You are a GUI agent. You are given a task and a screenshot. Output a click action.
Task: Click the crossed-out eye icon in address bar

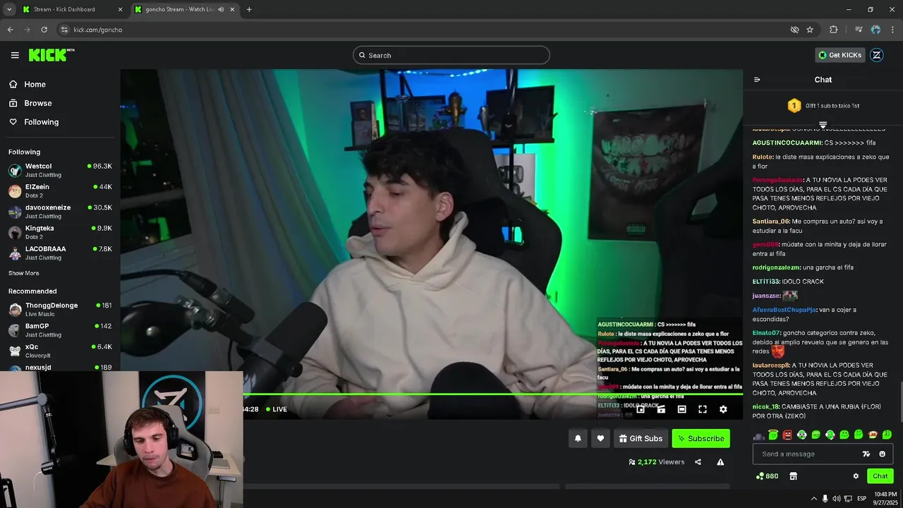coord(794,30)
